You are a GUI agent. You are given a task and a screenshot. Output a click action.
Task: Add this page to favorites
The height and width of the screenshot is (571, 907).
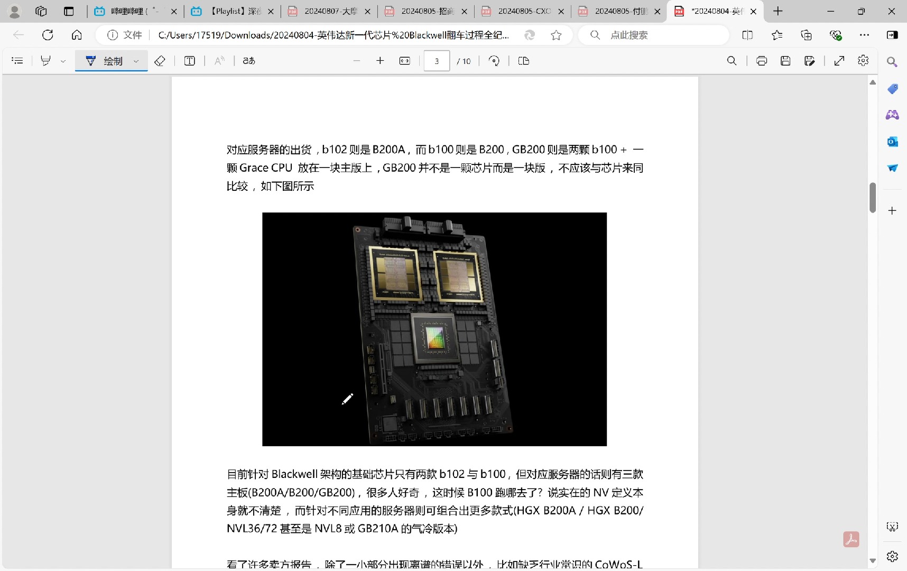(556, 35)
